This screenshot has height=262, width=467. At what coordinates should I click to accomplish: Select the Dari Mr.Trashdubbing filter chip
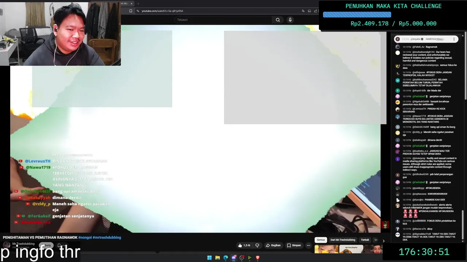tap(343, 240)
